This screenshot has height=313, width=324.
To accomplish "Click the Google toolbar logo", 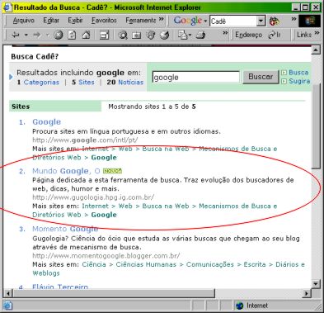I will (188, 21).
